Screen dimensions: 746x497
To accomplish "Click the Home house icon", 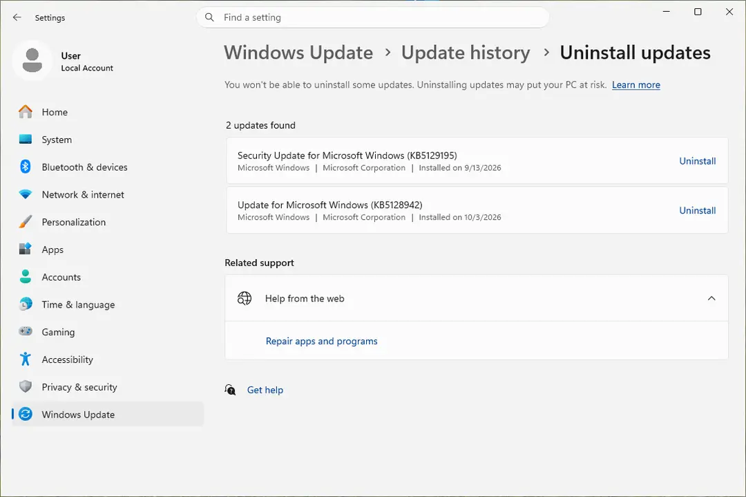I will [26, 112].
